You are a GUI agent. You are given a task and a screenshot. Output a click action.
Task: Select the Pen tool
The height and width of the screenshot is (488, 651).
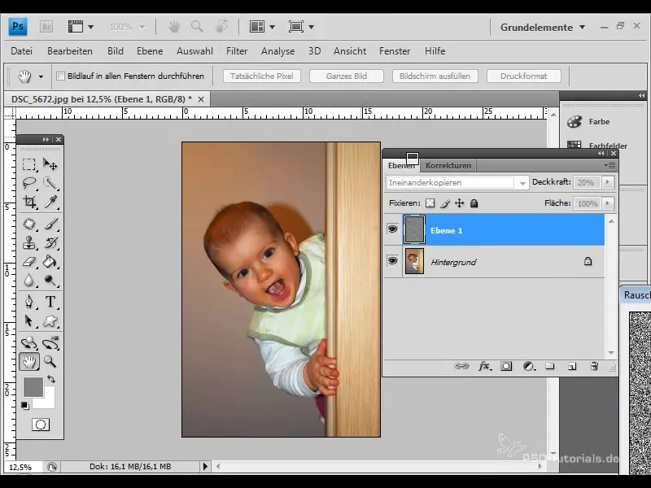[x=29, y=301]
